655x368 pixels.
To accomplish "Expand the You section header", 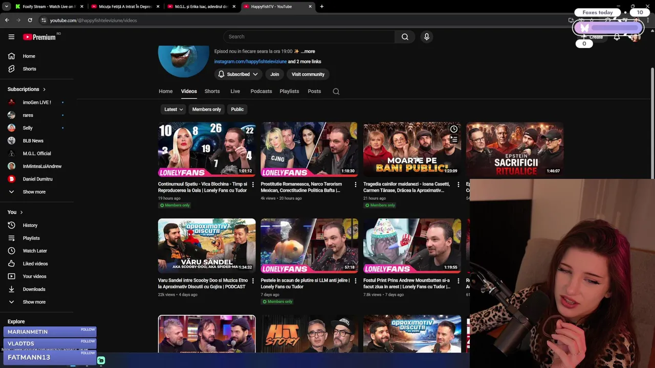I will point(15,212).
